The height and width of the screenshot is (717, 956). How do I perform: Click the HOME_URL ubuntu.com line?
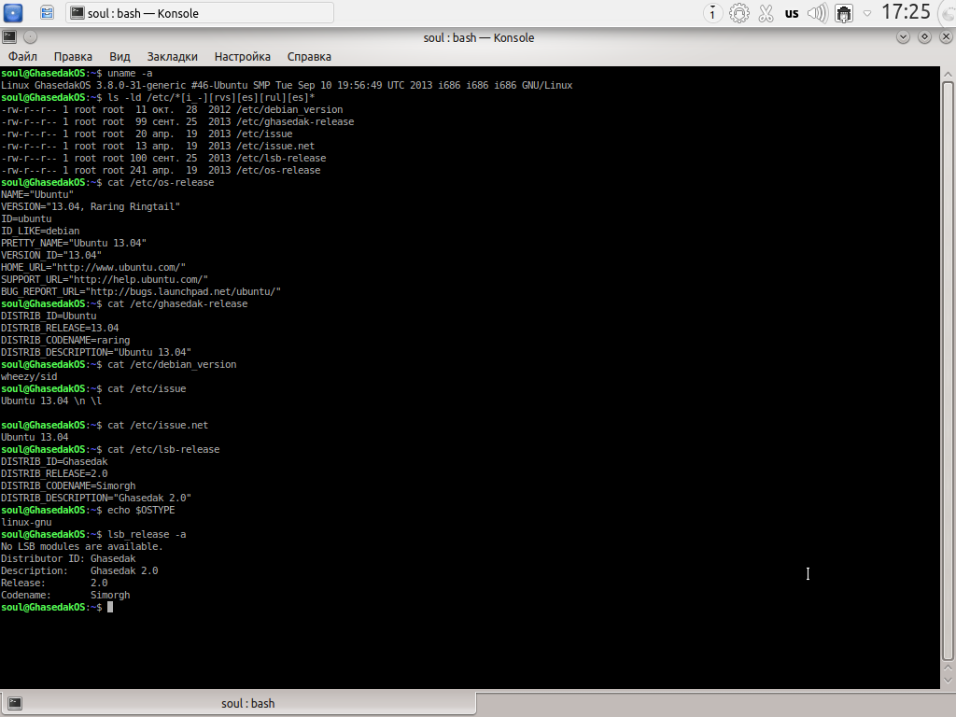[x=93, y=268]
